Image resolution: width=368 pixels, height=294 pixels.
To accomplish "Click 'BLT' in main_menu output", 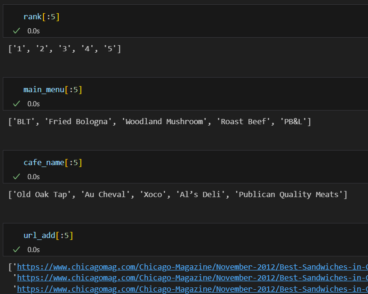I will pos(24,121).
